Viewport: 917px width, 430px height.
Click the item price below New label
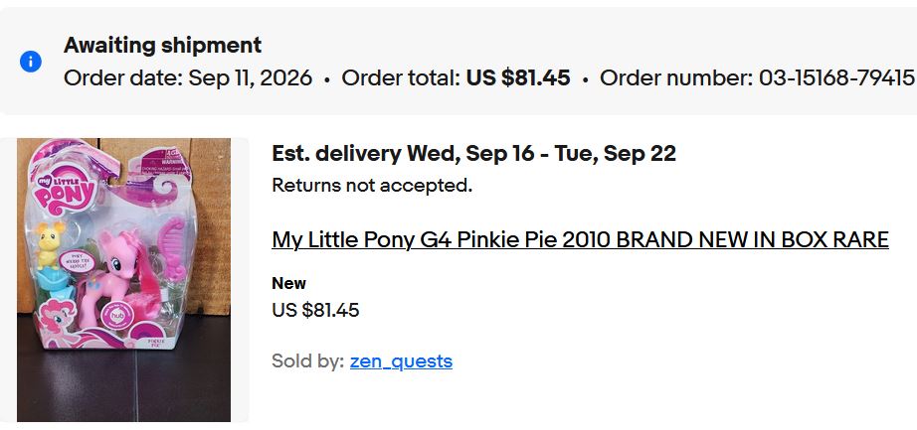click(315, 310)
